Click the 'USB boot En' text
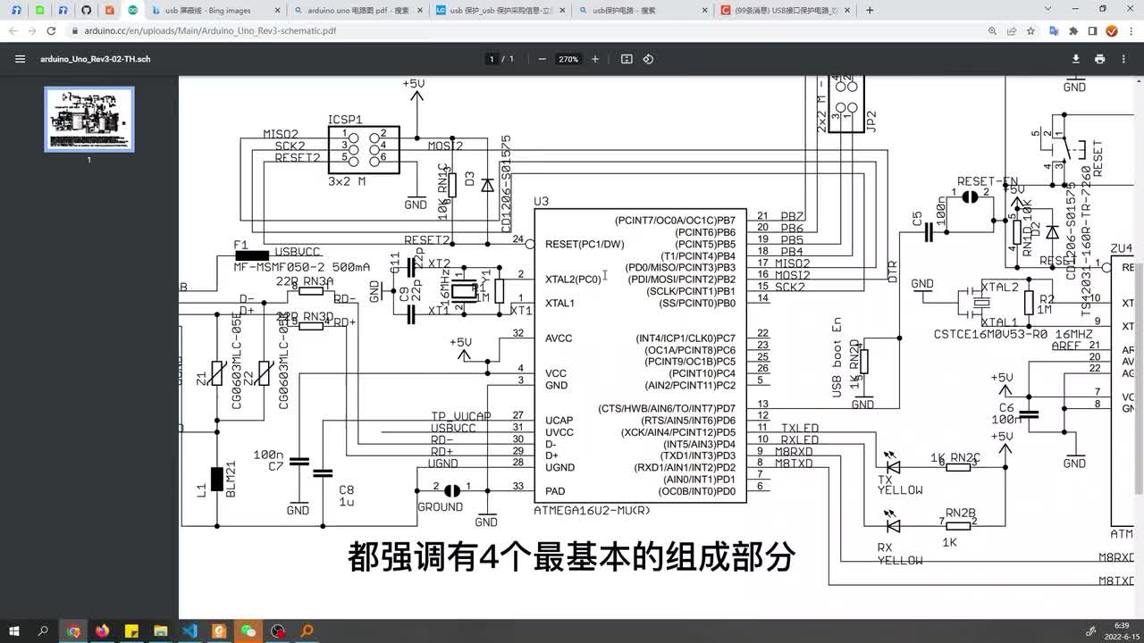This screenshot has height=643, width=1144. tap(837, 357)
